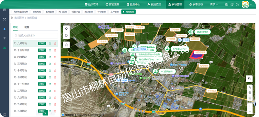Expand the sidebar with bottom collapse icon

tap(5, 114)
